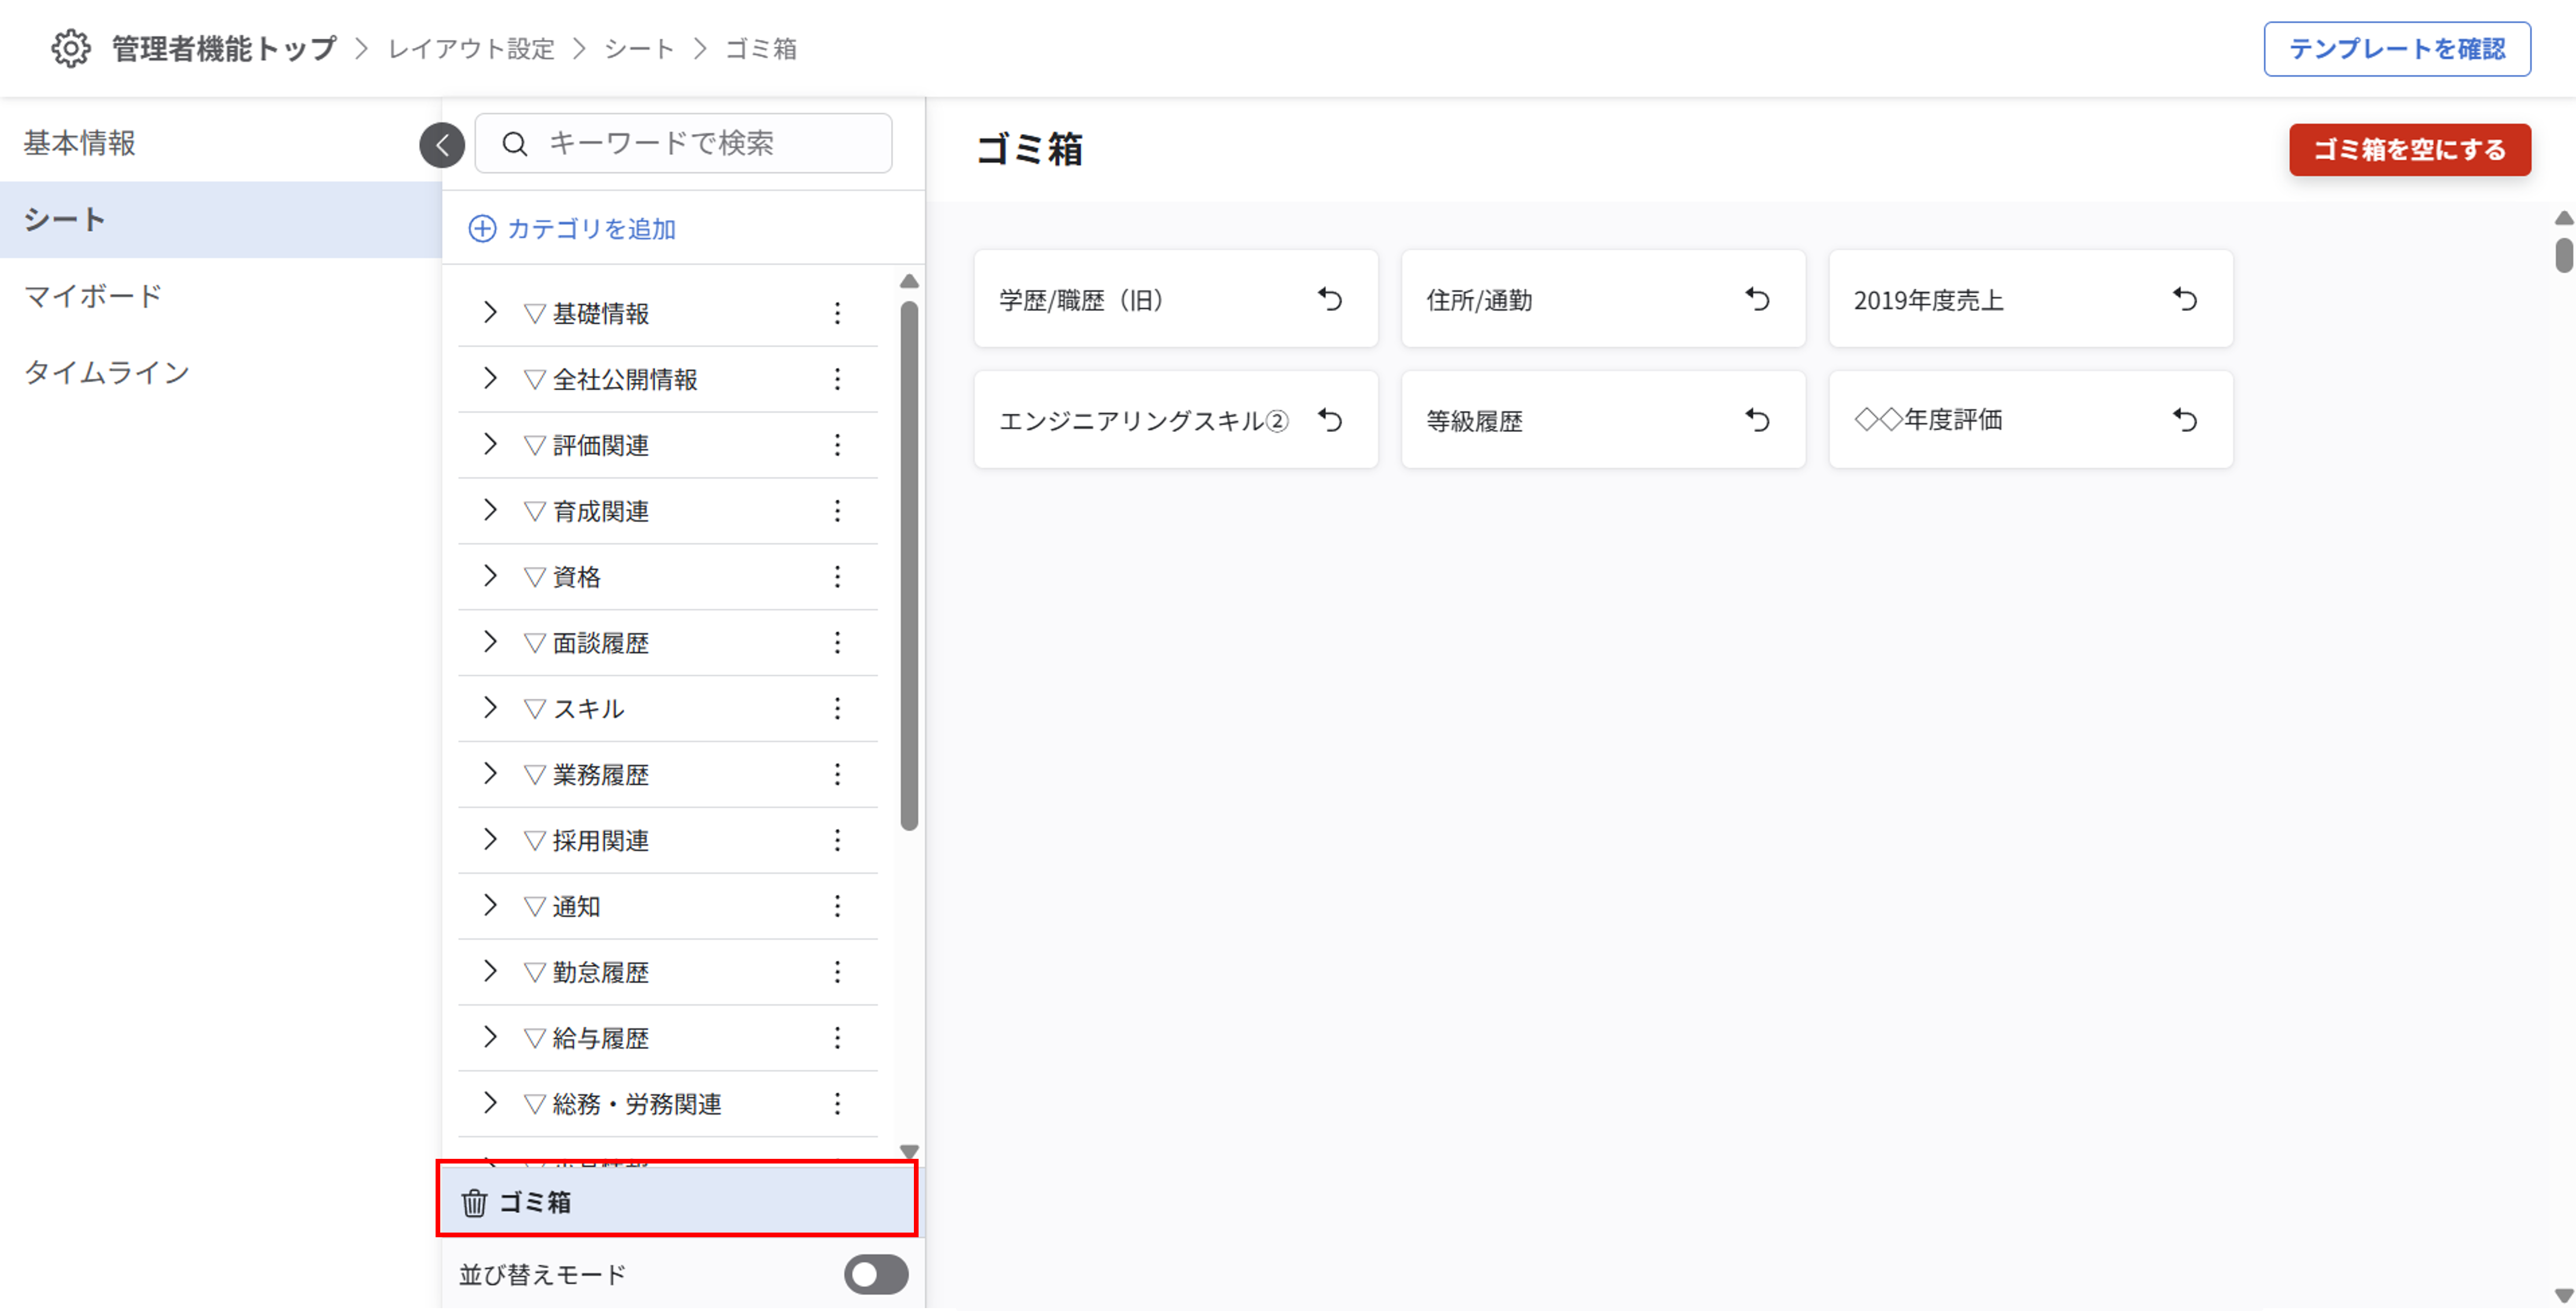This screenshot has height=1311, width=2576.
Task: Click the trash can icon for ゴミ箱
Action: click(x=474, y=1203)
